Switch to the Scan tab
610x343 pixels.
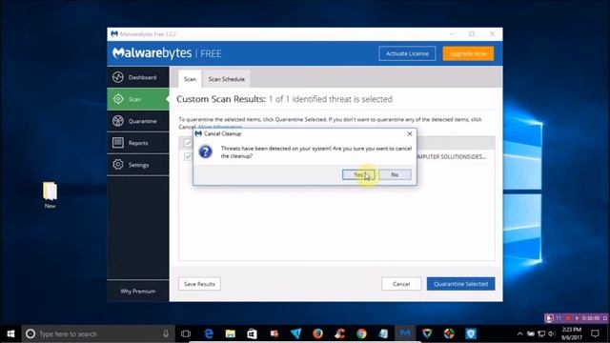pos(190,79)
